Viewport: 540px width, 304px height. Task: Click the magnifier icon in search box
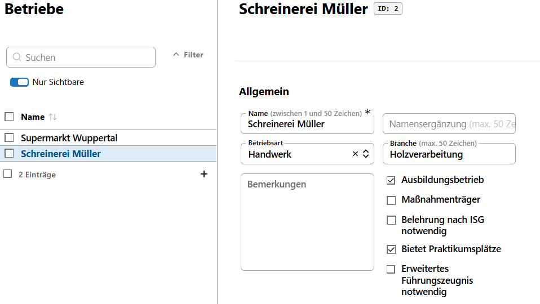(16, 57)
